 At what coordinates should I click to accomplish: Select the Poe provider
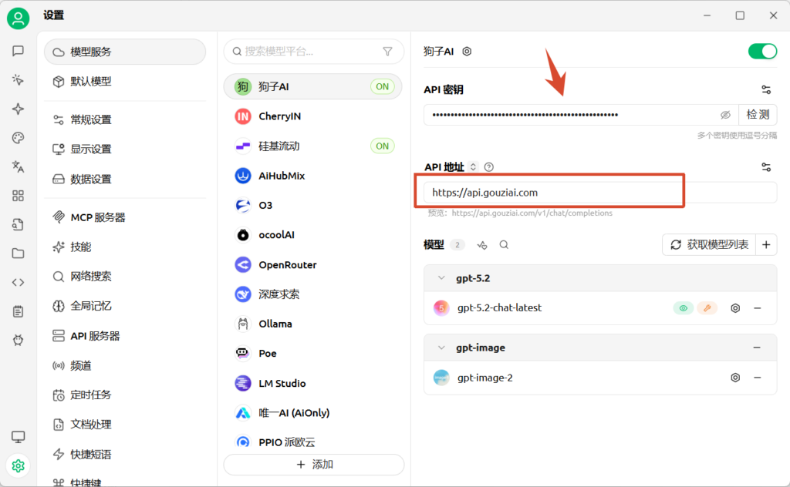coord(313,354)
